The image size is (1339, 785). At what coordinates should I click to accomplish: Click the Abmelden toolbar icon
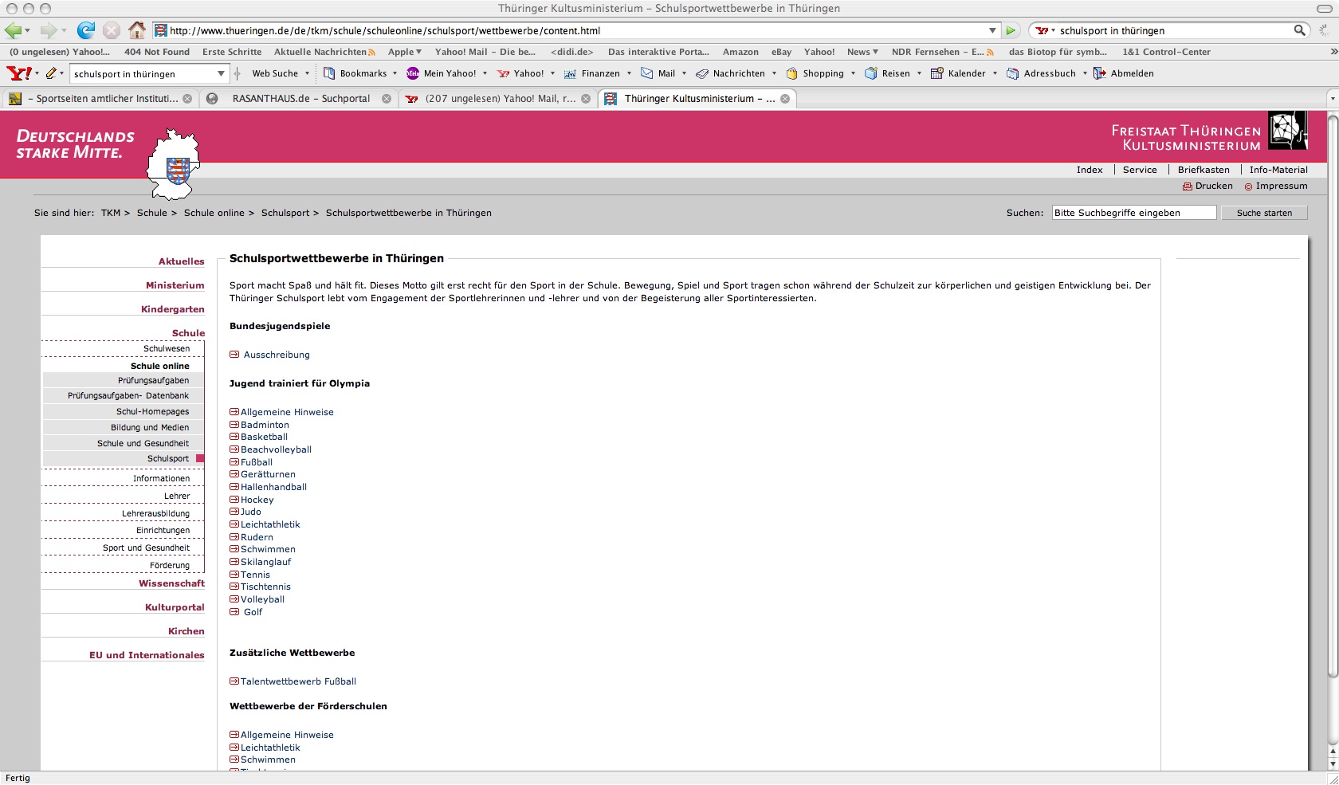(x=1100, y=73)
